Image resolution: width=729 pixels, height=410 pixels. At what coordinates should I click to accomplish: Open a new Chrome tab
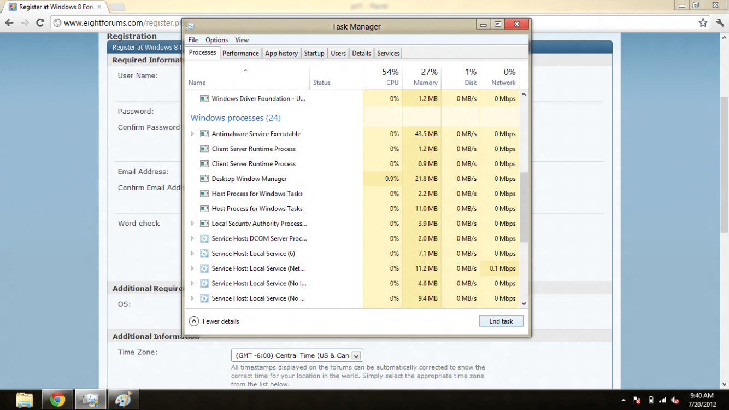pyautogui.click(x=116, y=7)
